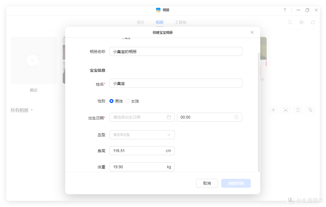The image size is (326, 207).
Task: Click the 创建相册 button
Action: pos(236,183)
